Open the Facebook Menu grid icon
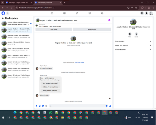 [142, 13]
